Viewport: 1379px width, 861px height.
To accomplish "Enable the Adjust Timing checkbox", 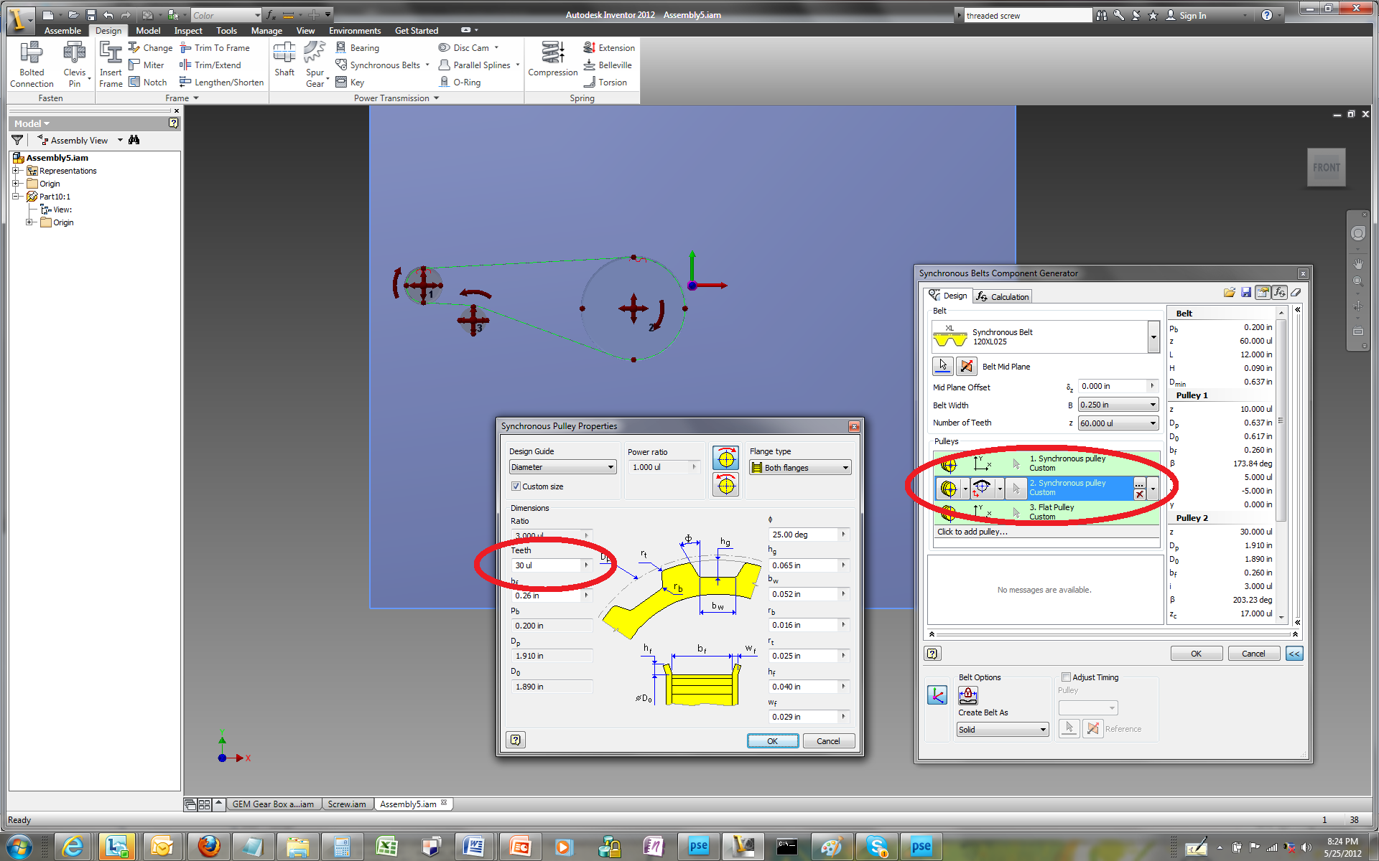I will pos(1067,677).
